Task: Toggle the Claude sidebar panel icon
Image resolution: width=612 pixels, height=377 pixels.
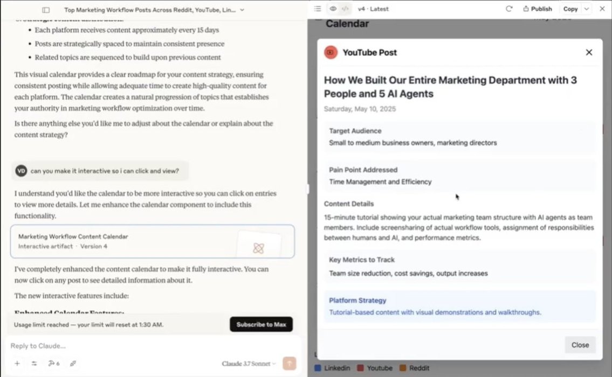Action: click(x=46, y=10)
